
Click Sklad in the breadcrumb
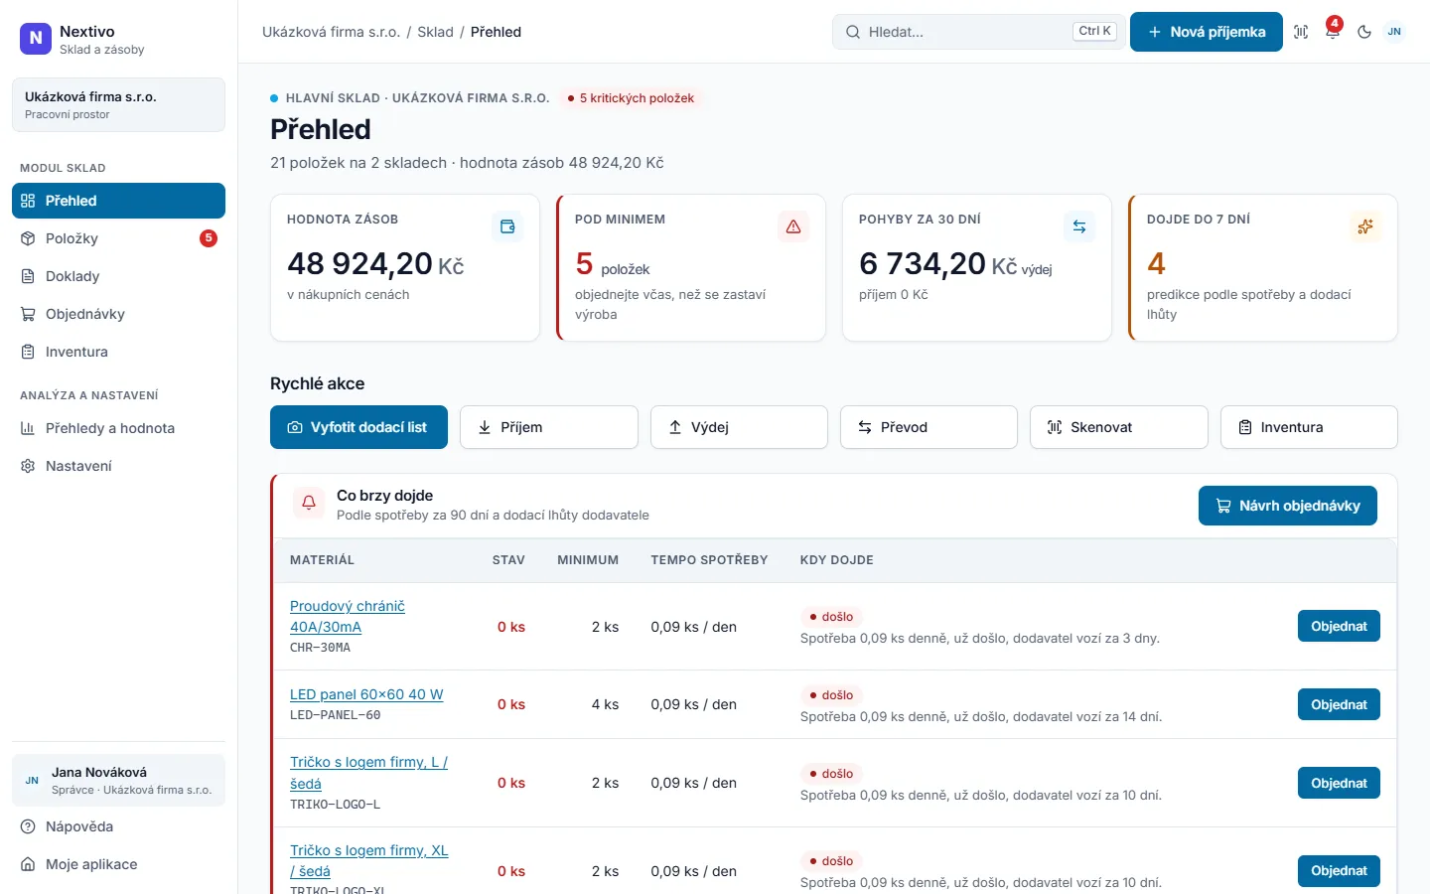tap(435, 32)
